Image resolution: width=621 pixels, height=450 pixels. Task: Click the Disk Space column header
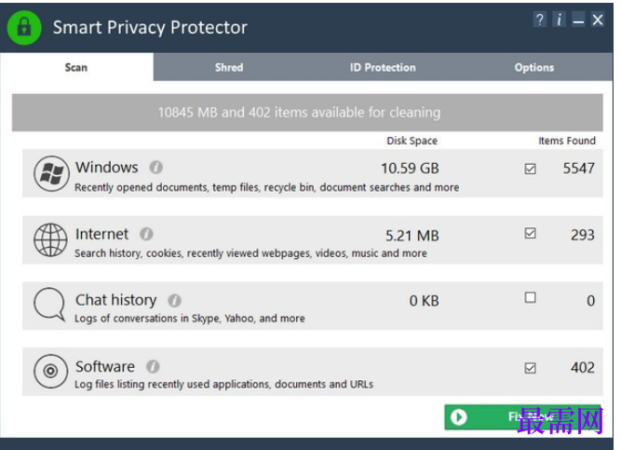(412, 141)
